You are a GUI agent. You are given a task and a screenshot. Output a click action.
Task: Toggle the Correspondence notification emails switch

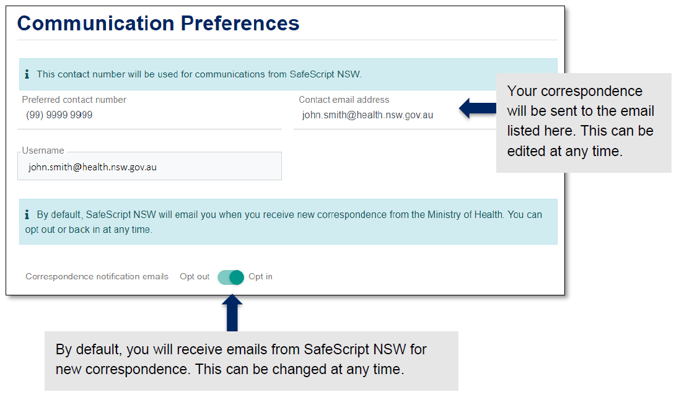point(231,277)
